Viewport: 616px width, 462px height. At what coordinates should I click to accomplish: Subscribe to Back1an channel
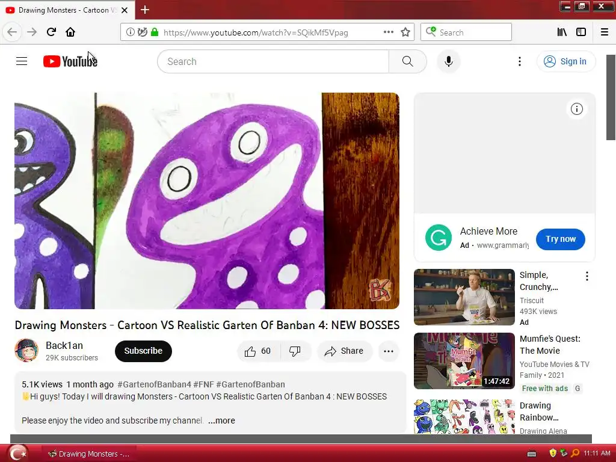pyautogui.click(x=143, y=351)
